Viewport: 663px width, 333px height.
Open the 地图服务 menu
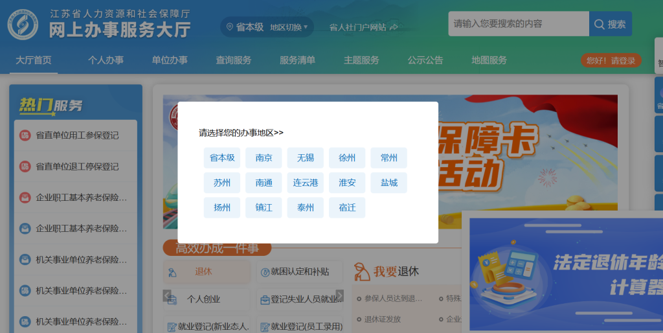489,60
